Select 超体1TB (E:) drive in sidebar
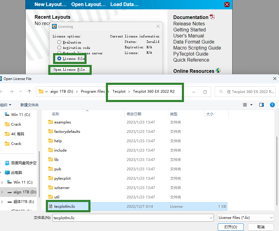This screenshot has height=231, width=279. [21, 202]
